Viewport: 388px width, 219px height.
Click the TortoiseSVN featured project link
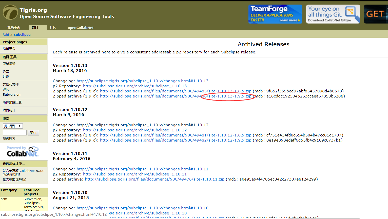pos(34,207)
